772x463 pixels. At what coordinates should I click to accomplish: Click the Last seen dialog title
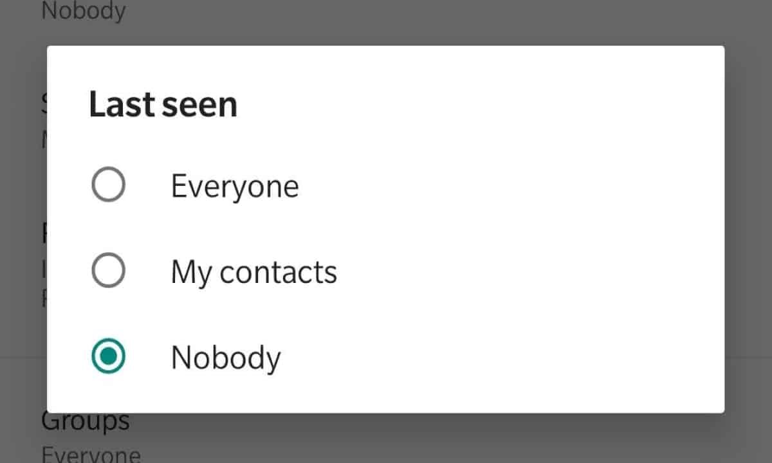click(163, 104)
